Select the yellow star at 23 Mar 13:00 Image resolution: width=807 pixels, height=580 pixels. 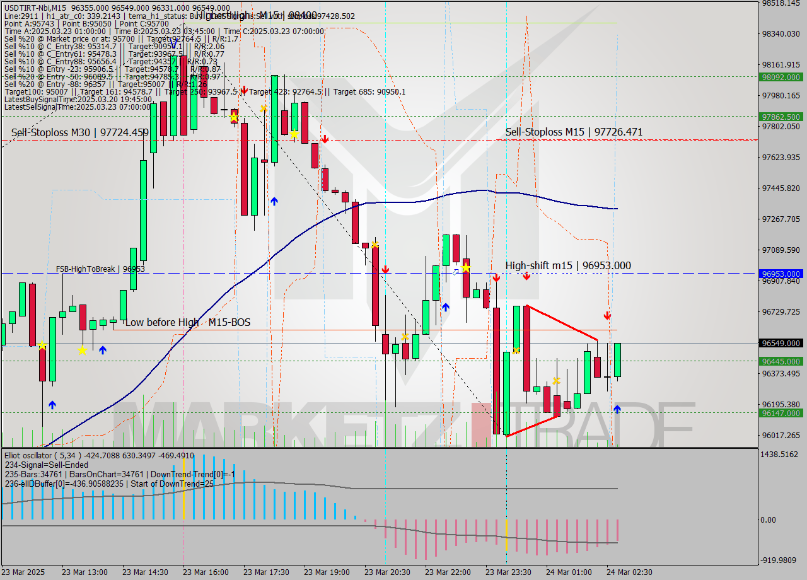(x=83, y=350)
